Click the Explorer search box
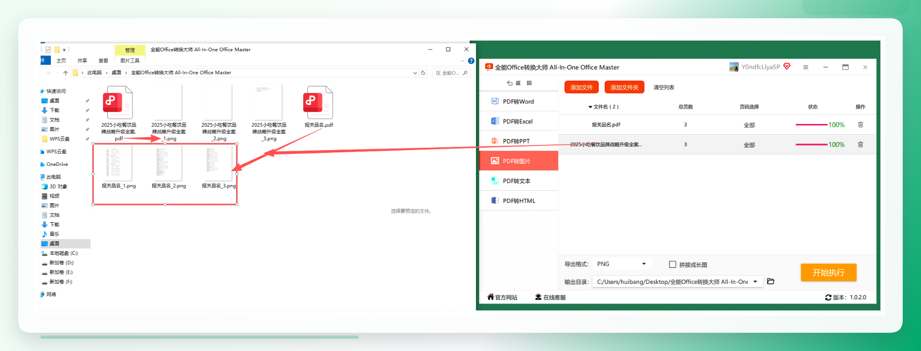Screen dimensions: 921x351 click(x=450, y=73)
